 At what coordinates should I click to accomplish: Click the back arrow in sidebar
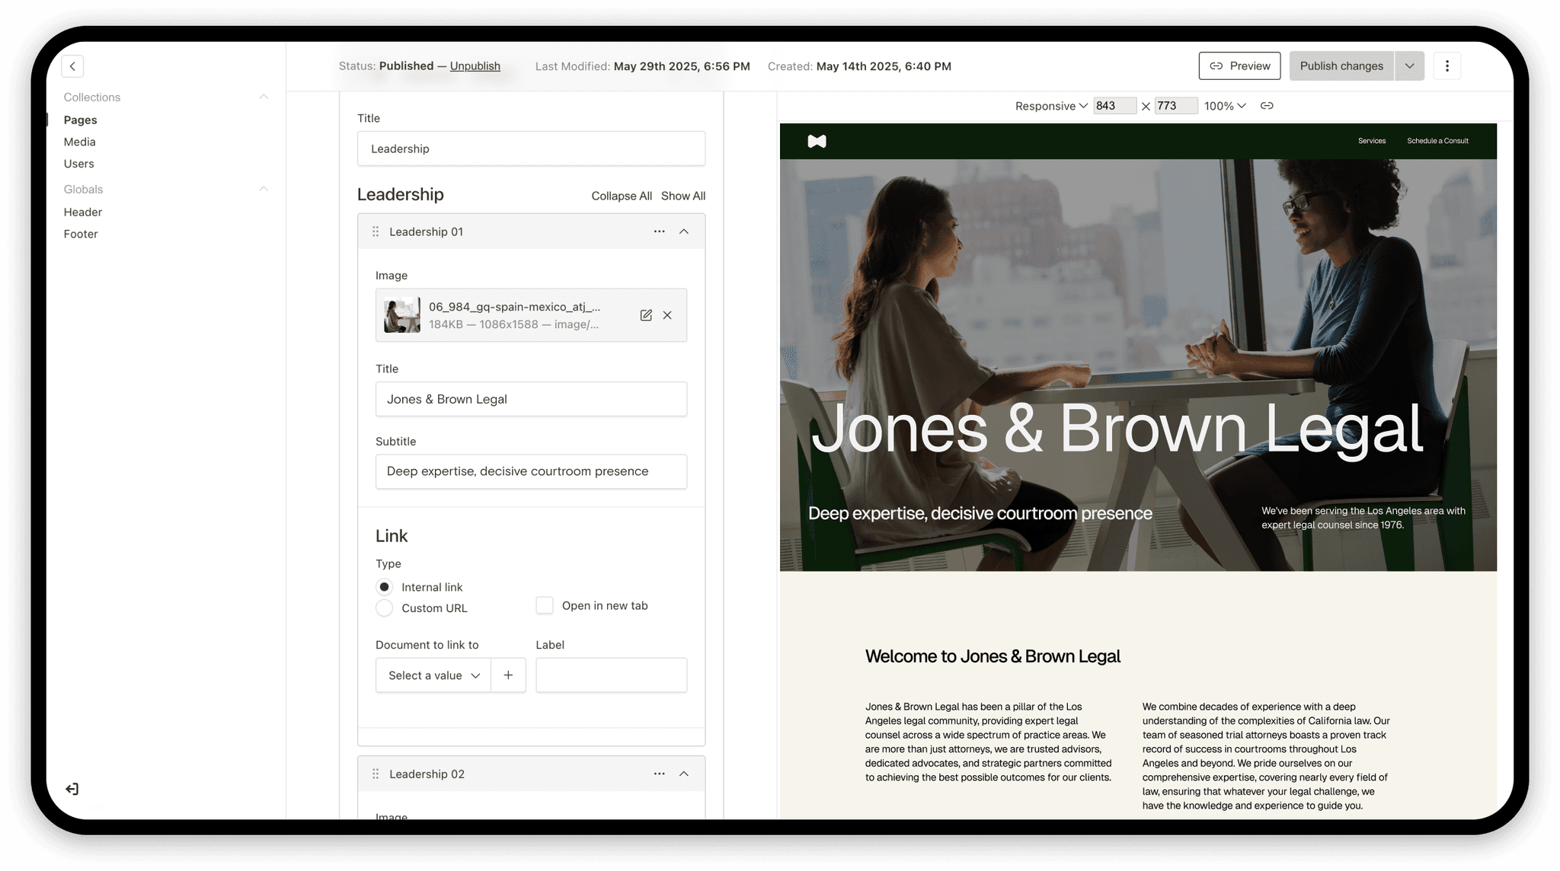(x=72, y=66)
